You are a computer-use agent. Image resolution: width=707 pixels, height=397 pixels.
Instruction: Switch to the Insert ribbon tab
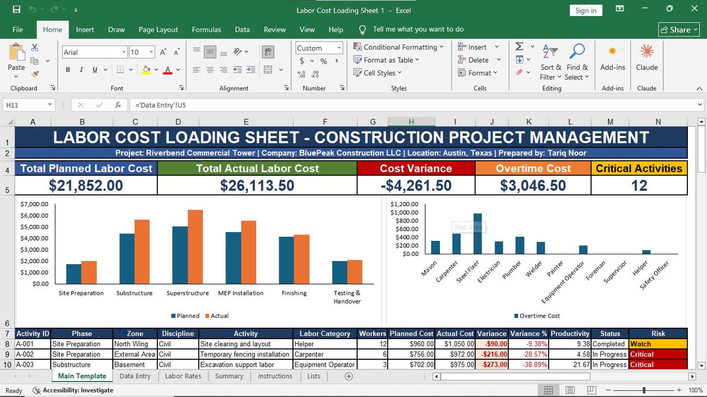[x=85, y=29]
